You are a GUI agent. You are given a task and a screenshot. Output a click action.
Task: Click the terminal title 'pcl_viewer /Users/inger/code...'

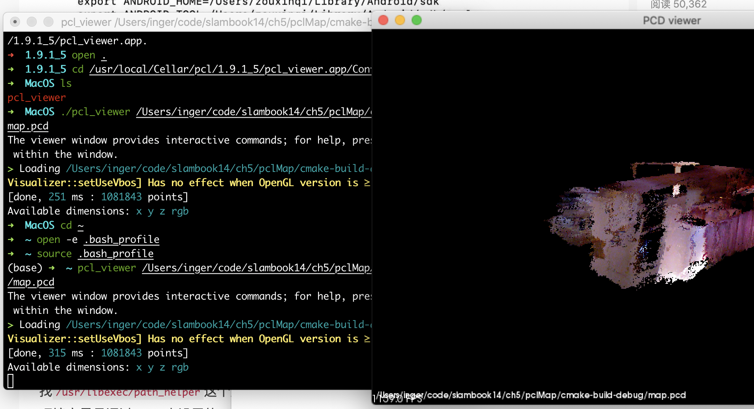[216, 22]
